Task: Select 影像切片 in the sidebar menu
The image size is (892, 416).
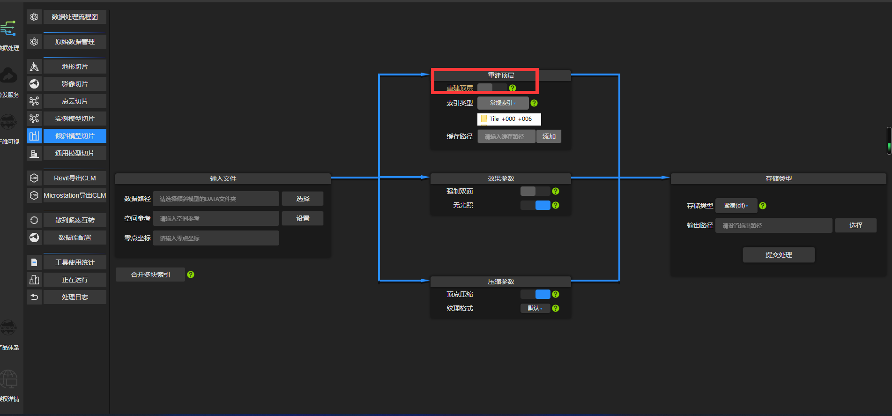Action: (75, 84)
